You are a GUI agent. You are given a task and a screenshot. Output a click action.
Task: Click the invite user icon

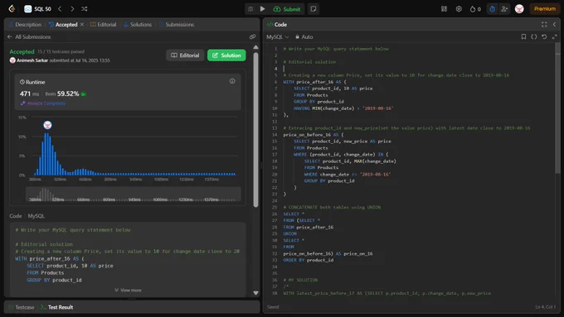(504, 9)
